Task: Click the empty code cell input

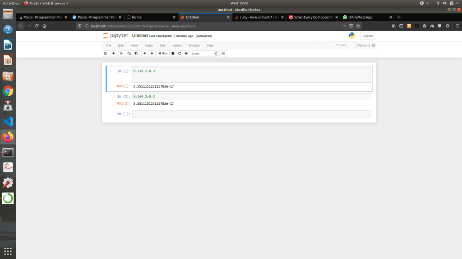Action: pos(251,114)
